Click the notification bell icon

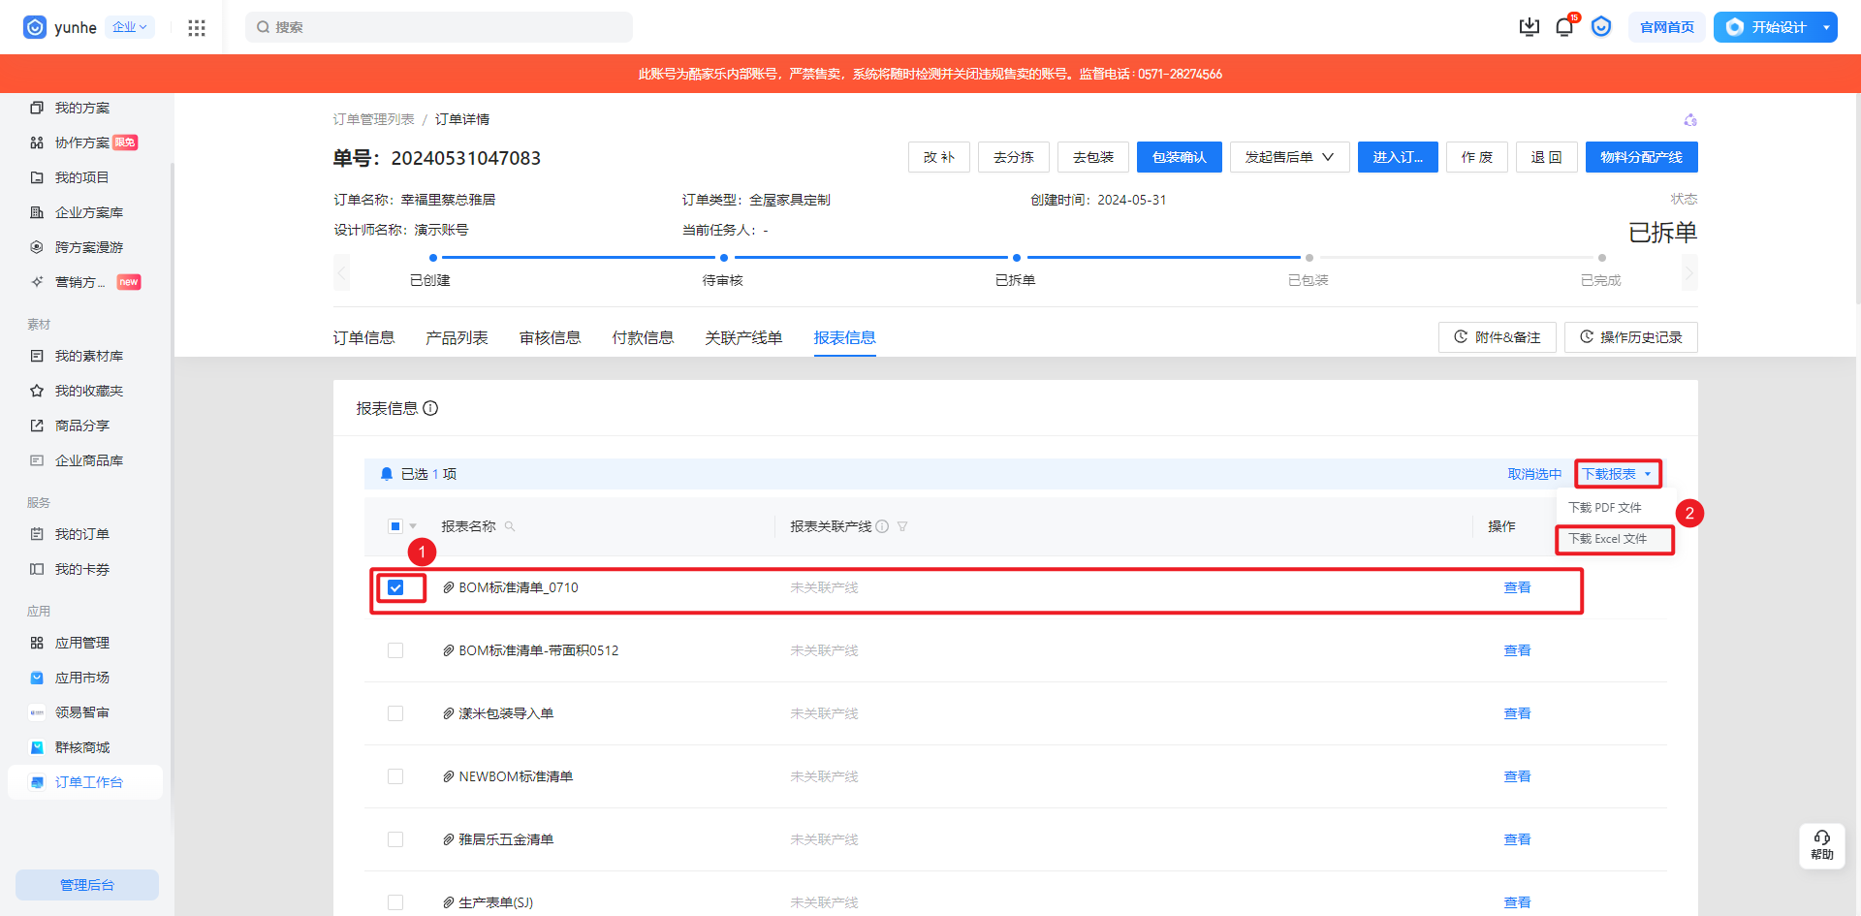(1563, 27)
